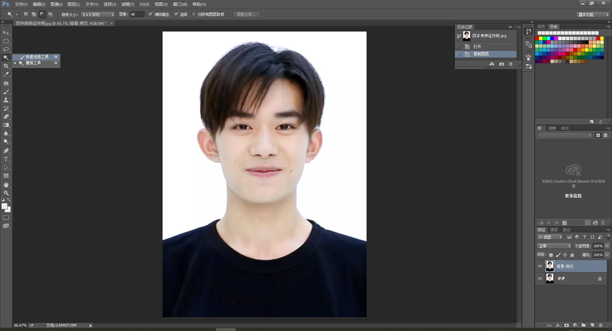Image resolution: width=612 pixels, height=331 pixels.
Task: Set history brush source to 打开 state
Action: 459,47
